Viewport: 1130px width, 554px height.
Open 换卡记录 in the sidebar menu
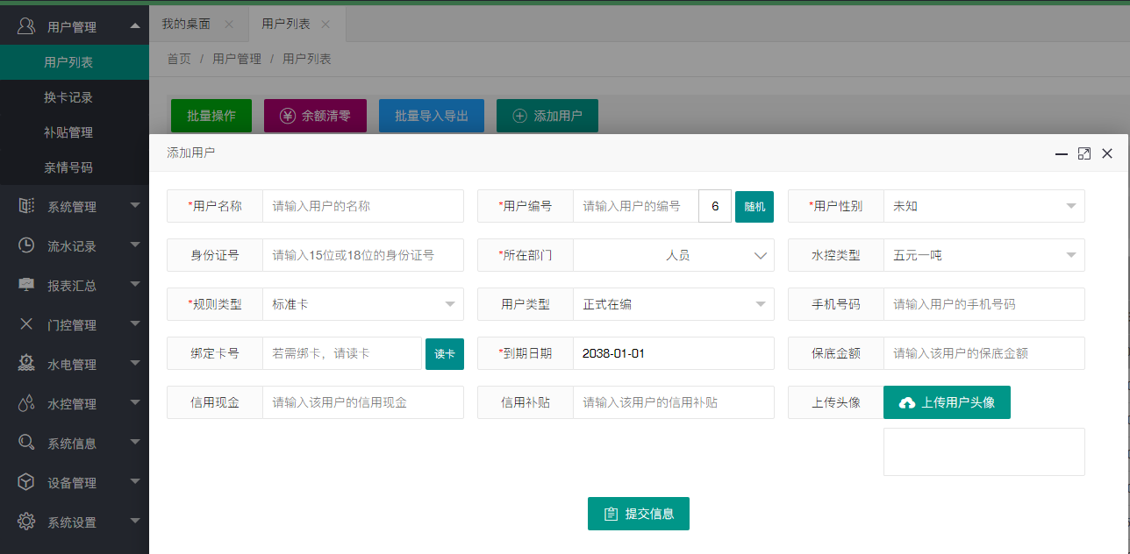[x=68, y=97]
